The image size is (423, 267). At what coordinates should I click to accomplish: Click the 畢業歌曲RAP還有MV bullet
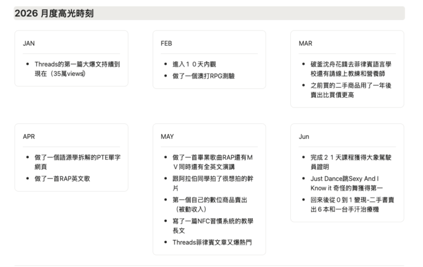213,162
